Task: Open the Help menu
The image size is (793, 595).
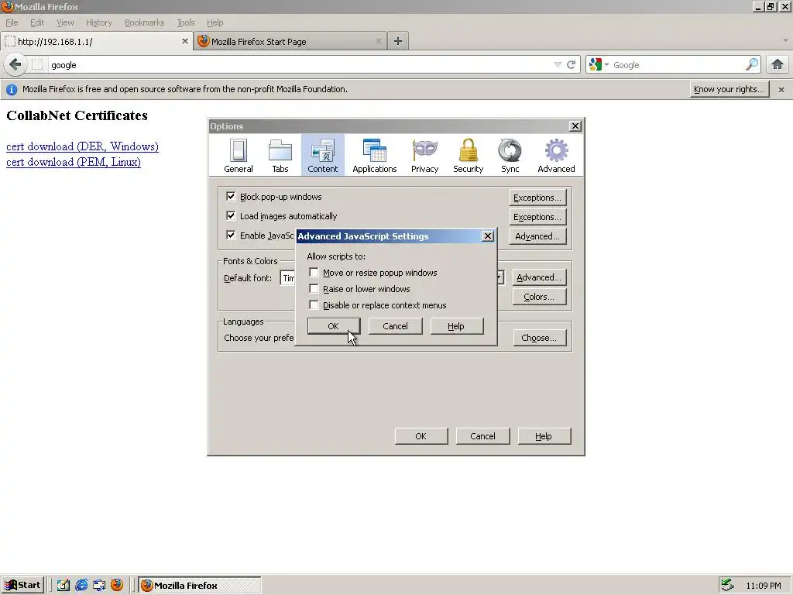Action: pyautogui.click(x=215, y=22)
